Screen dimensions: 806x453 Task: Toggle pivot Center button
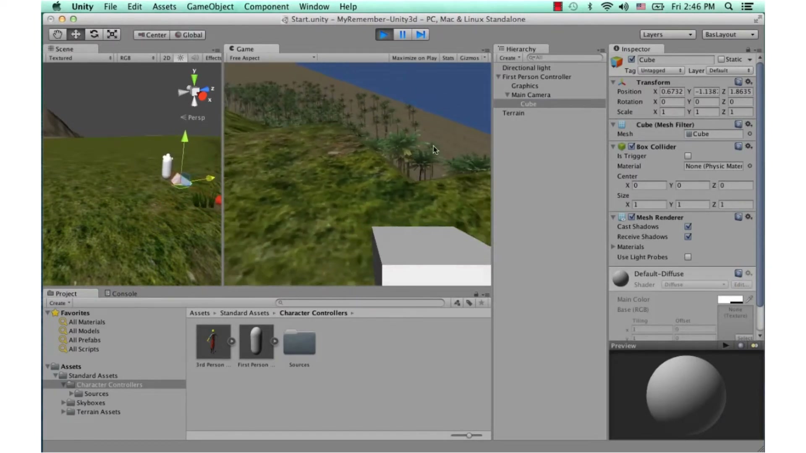pos(152,35)
